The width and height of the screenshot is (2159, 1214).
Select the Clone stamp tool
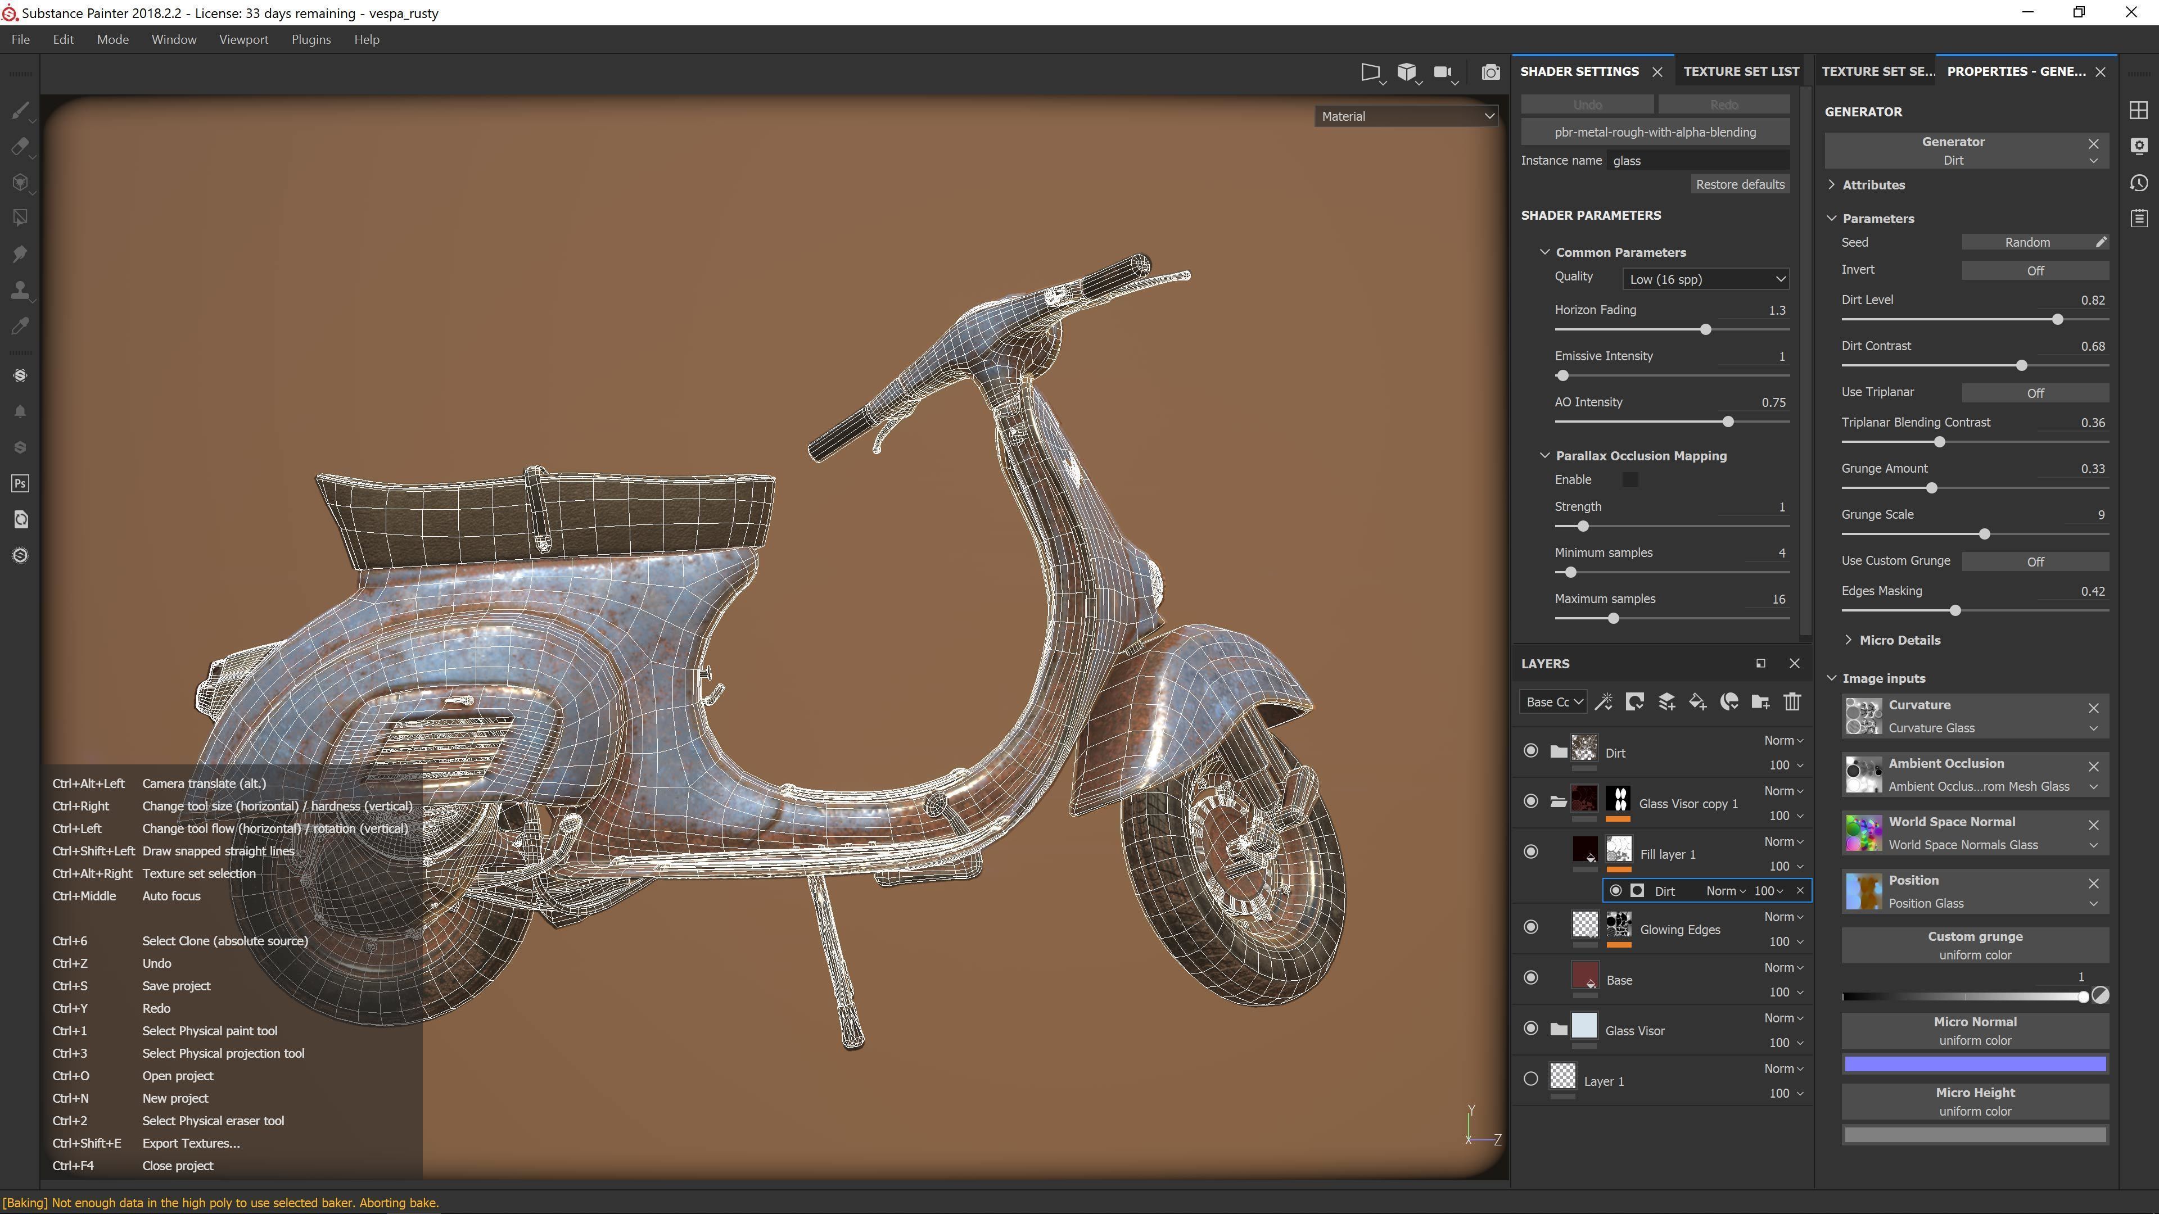(20, 290)
